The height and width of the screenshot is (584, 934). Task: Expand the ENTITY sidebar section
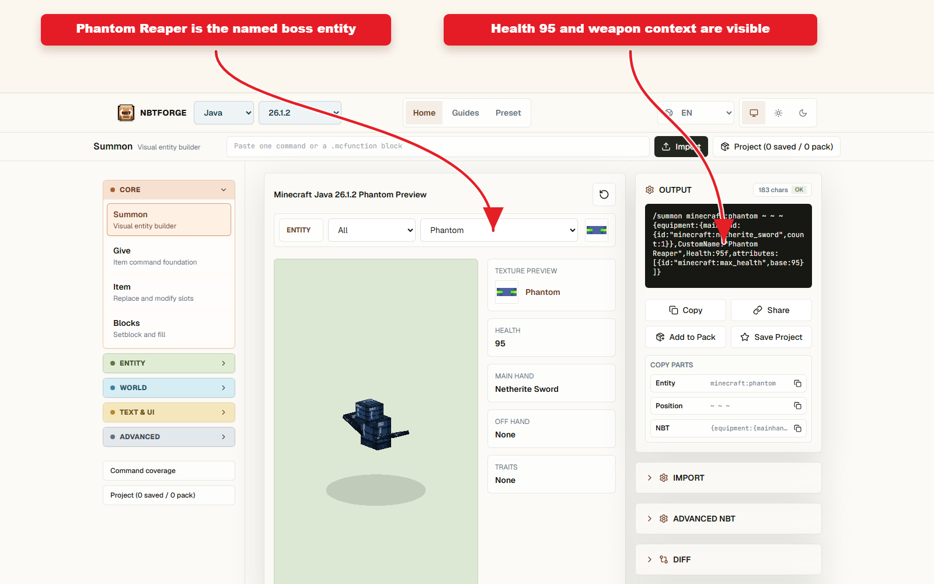click(169, 363)
